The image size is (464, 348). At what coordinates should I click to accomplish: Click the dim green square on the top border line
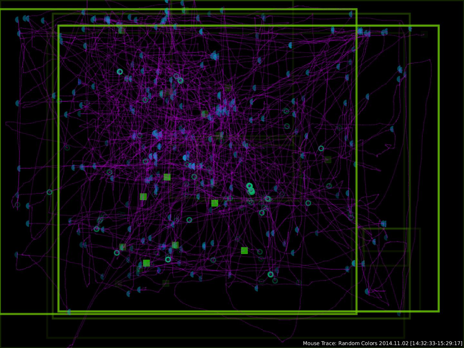pyautogui.click(x=185, y=10)
